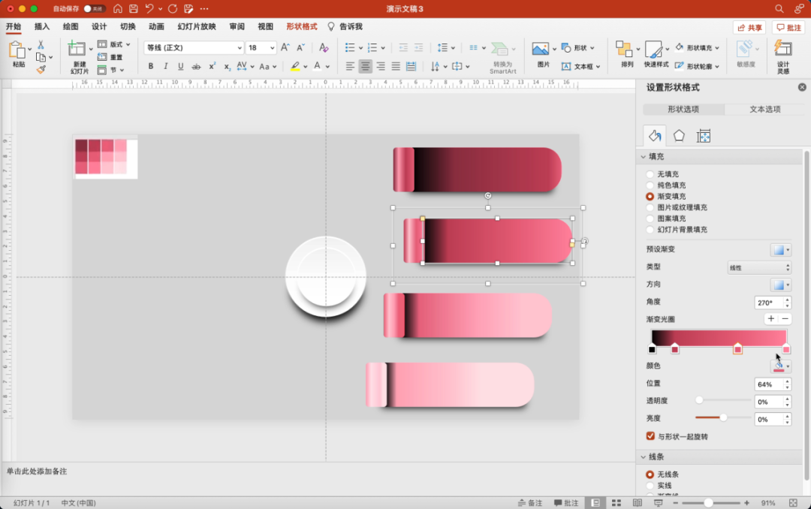Toggle the AutoSave switch

pos(94,9)
